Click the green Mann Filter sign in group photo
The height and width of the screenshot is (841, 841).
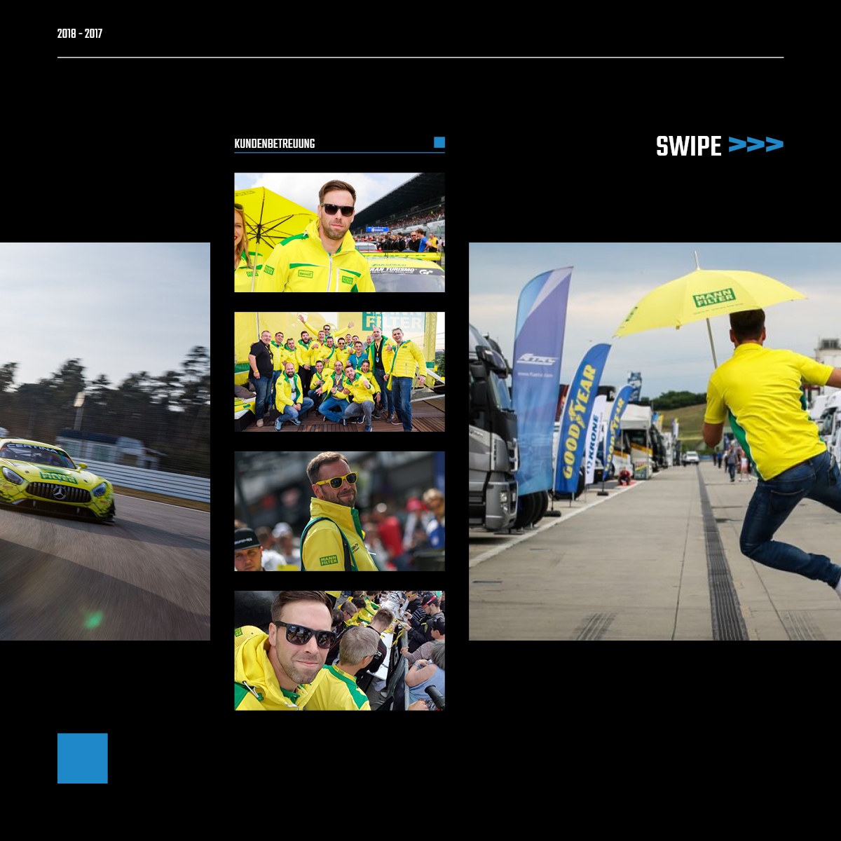[392, 322]
